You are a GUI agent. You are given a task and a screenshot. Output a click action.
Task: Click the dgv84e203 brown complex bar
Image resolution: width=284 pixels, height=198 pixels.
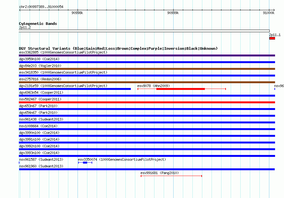tap(147, 69)
